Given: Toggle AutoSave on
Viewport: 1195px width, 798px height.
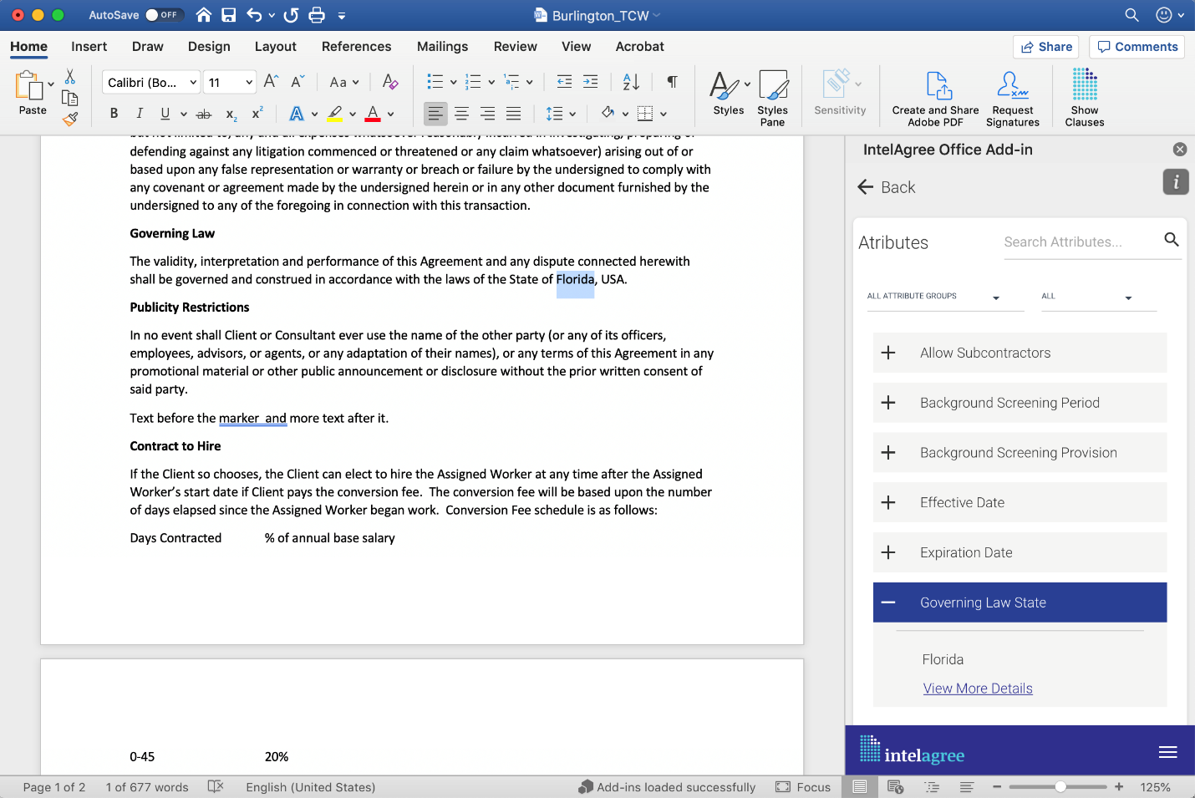Looking at the screenshot, I should click(x=162, y=14).
